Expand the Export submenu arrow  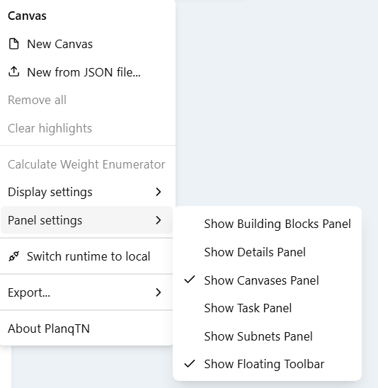[x=159, y=292]
